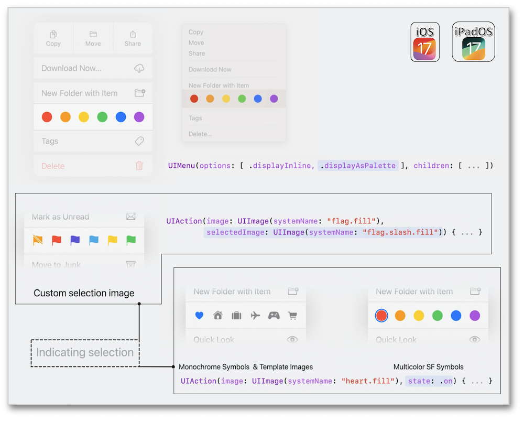Choose Tags in the compact gray menu
Image resolution: width=524 pixels, height=421 pixels.
[x=195, y=118]
